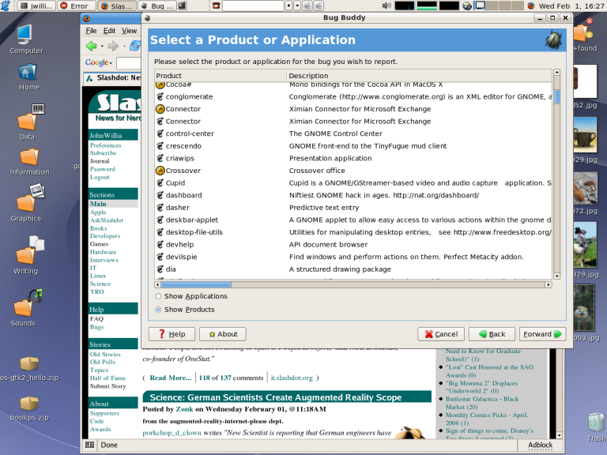The image size is (607, 455).
Task: Open the Preferences link in Slashdot sidebar
Action: (106, 145)
